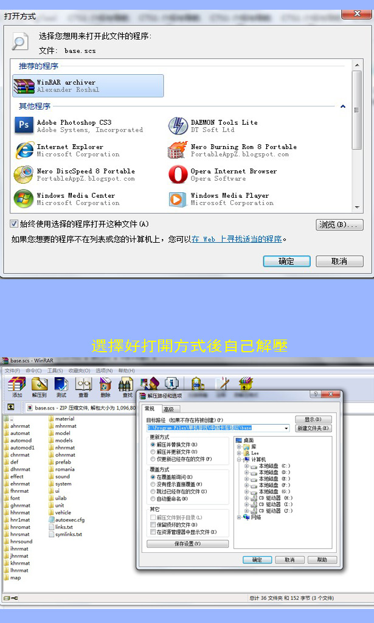Select 解压并替换文件 radio option
The height and width of the screenshot is (623, 374).
coord(153,445)
